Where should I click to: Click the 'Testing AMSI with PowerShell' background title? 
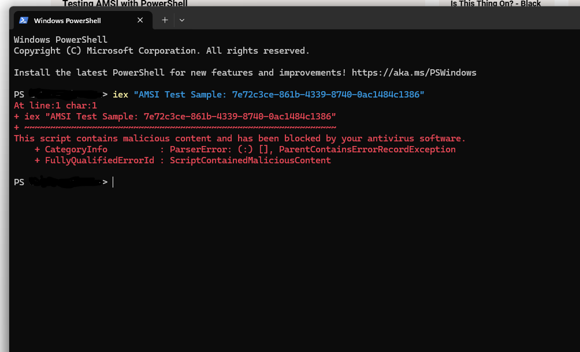point(125,3)
